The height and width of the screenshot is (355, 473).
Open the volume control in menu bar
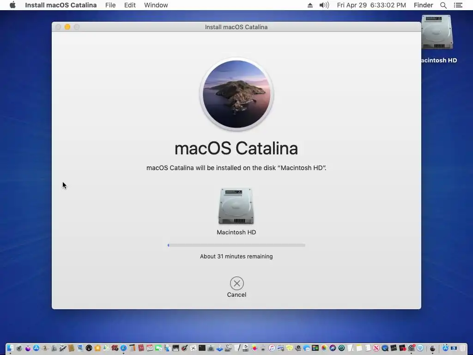(x=324, y=5)
